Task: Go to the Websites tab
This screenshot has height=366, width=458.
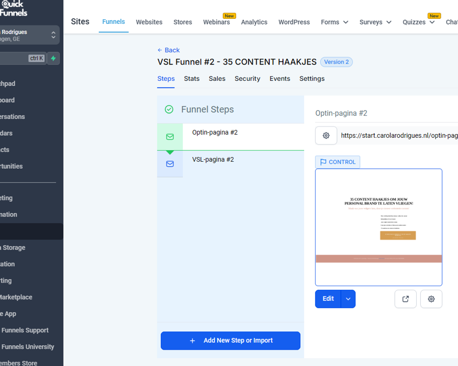Action: coord(149,22)
